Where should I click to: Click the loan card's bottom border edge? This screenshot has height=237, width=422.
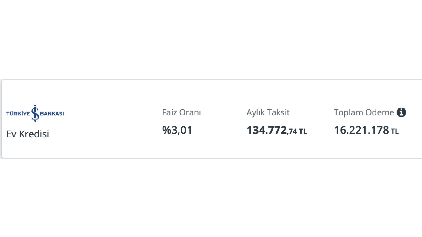[x=211, y=158]
